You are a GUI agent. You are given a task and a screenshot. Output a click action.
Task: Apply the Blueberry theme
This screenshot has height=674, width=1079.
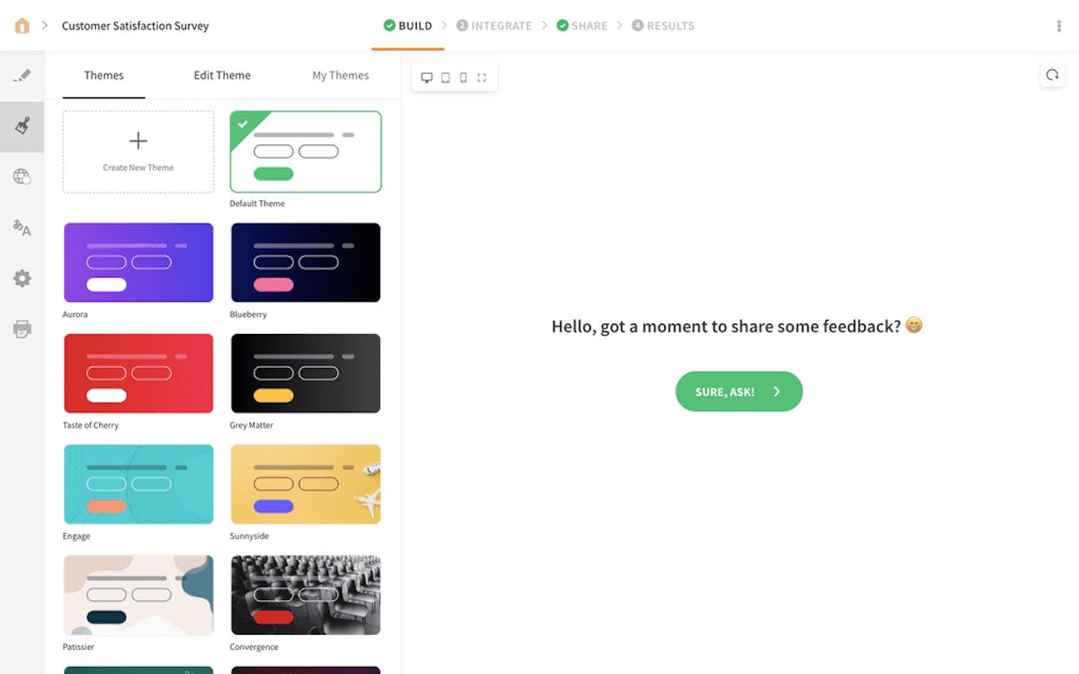click(x=305, y=263)
